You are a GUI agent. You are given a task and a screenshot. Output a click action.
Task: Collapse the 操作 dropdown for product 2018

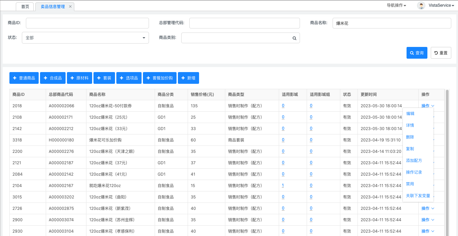tap(428, 106)
